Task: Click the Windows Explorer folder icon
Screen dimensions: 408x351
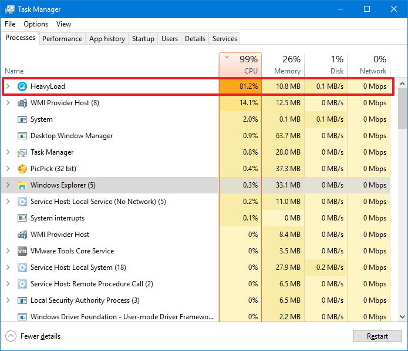Action: [x=22, y=185]
